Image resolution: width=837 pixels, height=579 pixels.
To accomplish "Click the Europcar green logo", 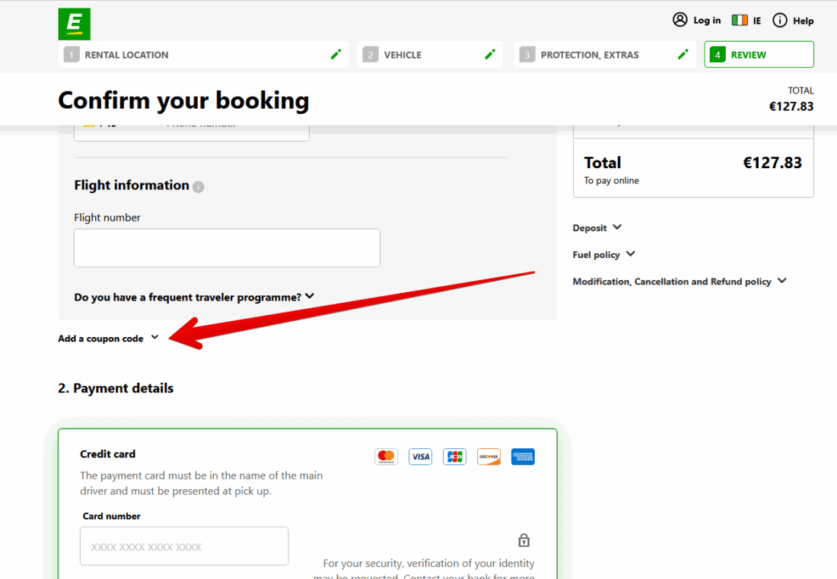I will (74, 24).
